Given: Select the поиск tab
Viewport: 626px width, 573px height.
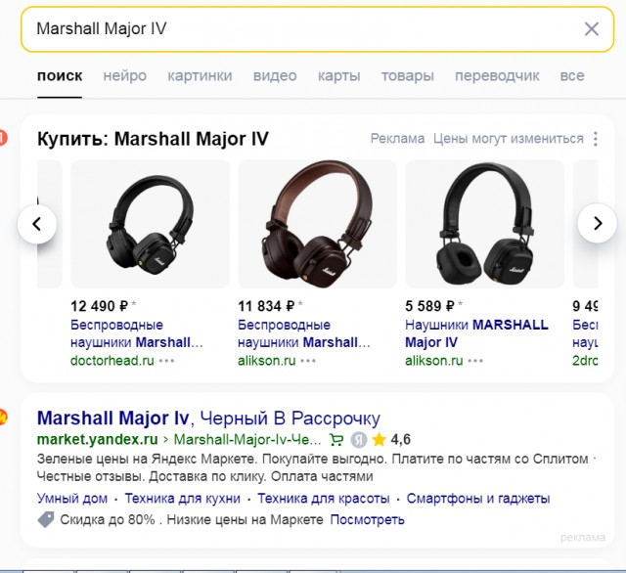Looking at the screenshot, I should click(x=60, y=75).
